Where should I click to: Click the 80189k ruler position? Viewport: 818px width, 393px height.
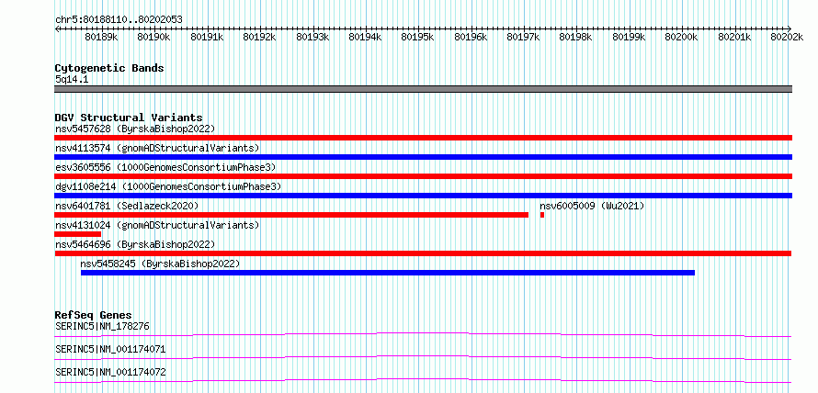click(101, 37)
